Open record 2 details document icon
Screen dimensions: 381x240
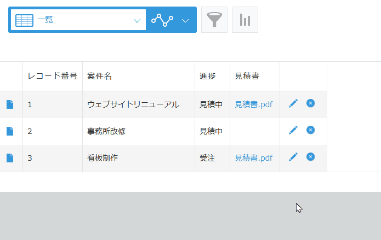tap(10, 131)
